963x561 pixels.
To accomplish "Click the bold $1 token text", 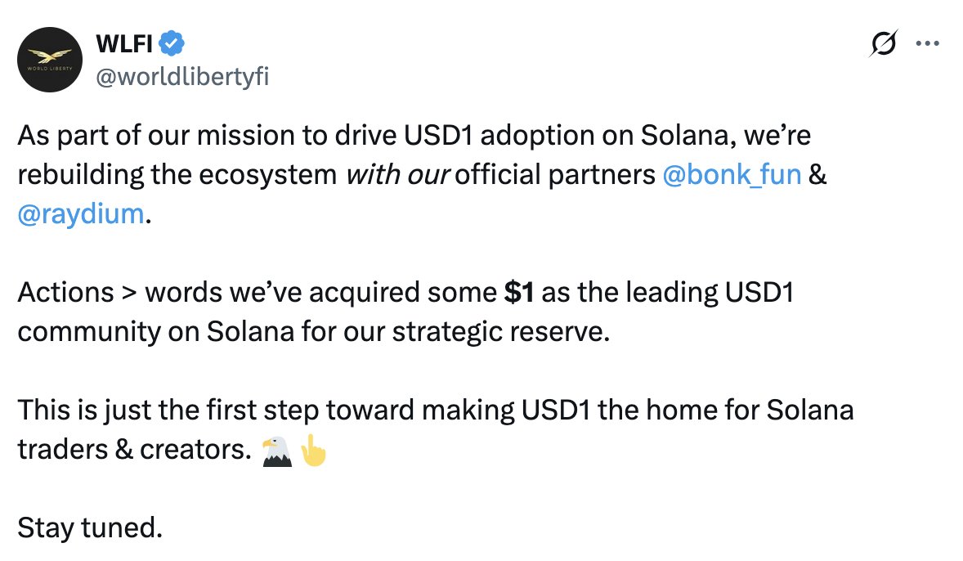I will 519,293.
